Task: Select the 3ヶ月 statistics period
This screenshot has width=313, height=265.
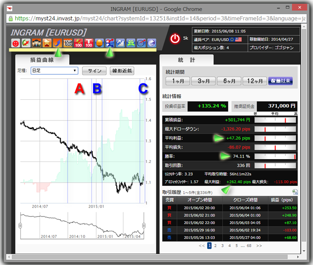Action: 203,81
